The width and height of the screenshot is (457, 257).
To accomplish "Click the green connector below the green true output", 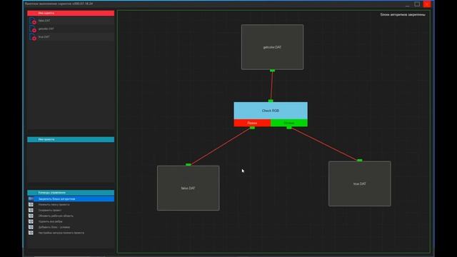I will (x=289, y=128).
